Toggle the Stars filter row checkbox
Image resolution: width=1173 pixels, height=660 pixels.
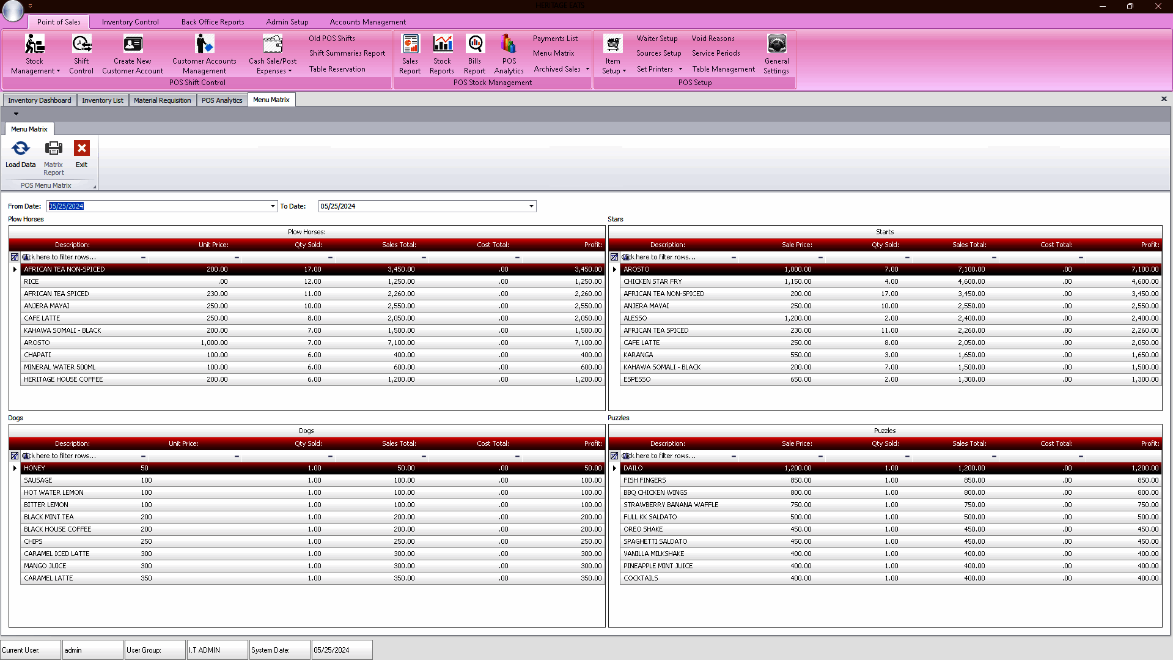coord(614,257)
